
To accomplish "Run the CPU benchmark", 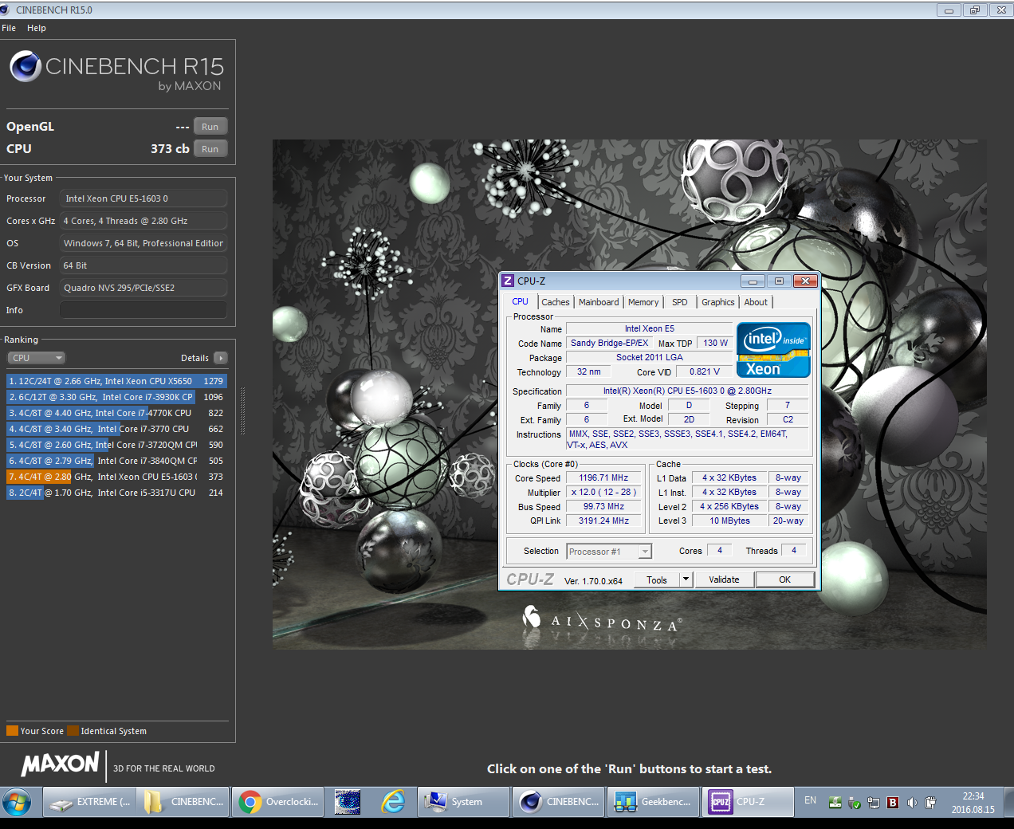I will pyautogui.click(x=210, y=149).
